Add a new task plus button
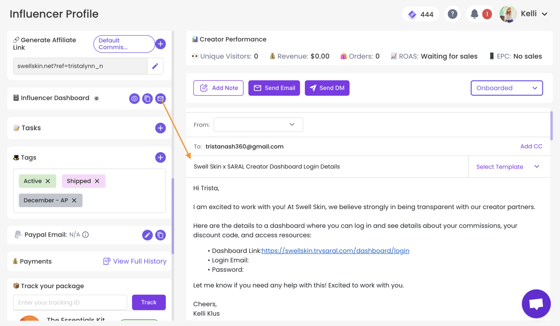560x326 pixels. (160, 128)
